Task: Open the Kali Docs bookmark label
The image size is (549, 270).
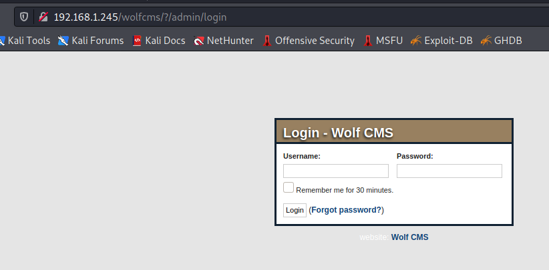Action: click(x=165, y=41)
